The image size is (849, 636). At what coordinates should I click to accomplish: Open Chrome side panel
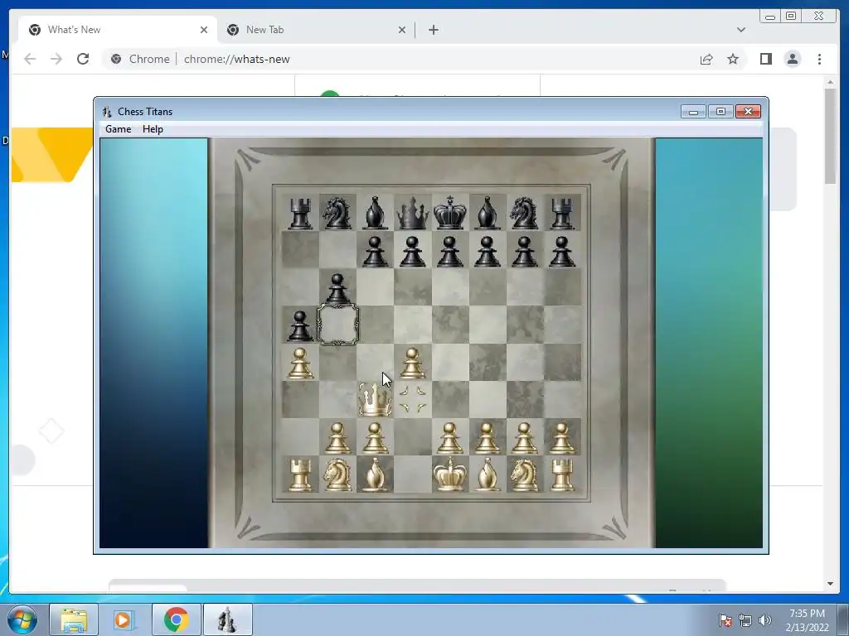765,59
